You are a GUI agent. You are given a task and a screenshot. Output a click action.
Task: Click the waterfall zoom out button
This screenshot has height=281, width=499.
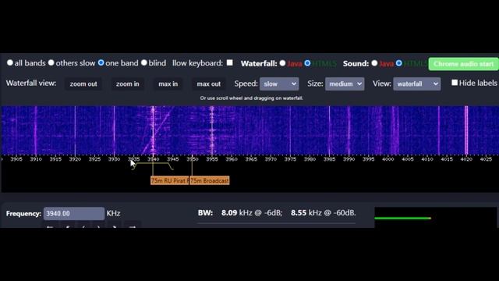click(83, 84)
